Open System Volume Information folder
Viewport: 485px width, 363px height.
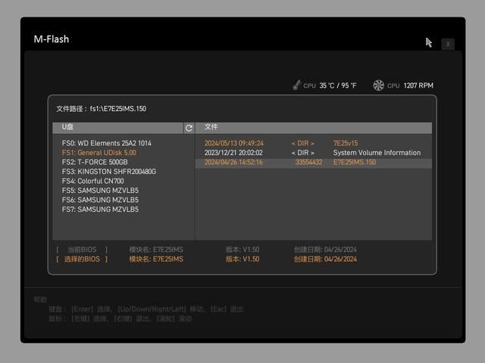(376, 153)
